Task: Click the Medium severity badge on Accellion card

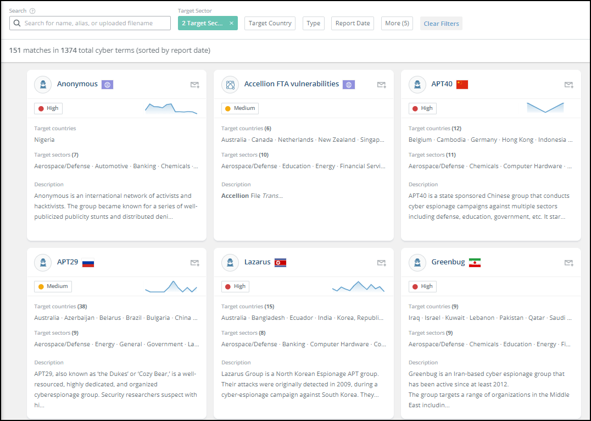Action: coord(240,108)
